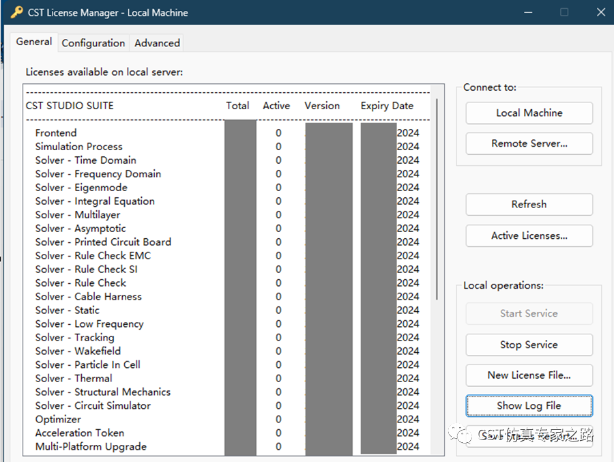This screenshot has width=614, height=462.
Task: Click the expiry year "2024" for Solver - Thermal
Action: [408, 379]
